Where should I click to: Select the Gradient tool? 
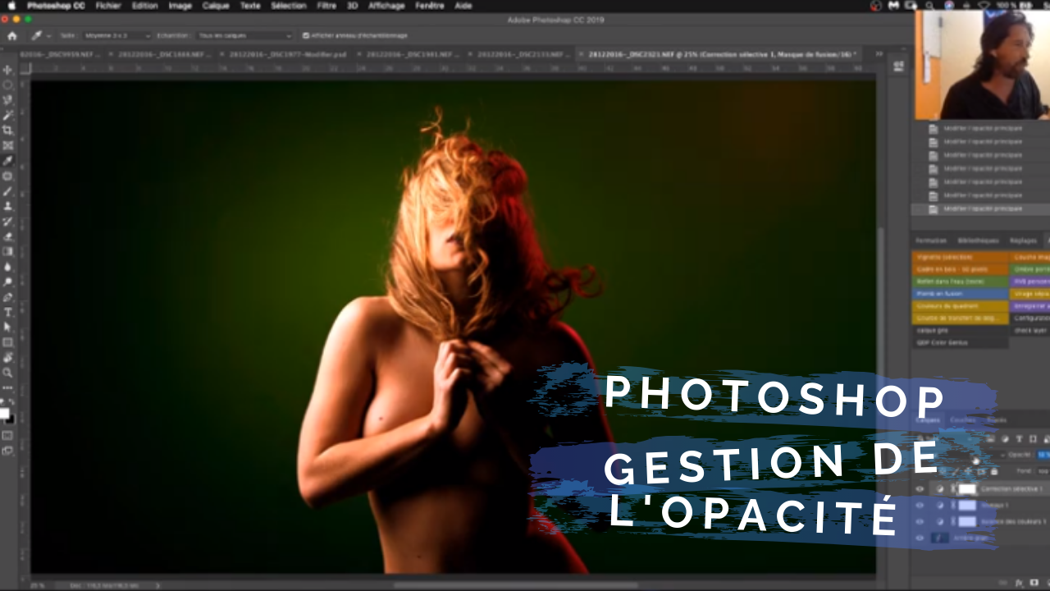point(8,251)
